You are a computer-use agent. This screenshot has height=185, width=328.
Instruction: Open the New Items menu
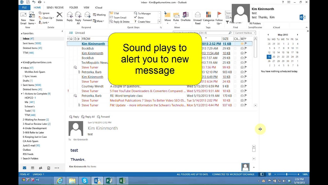point(32,18)
